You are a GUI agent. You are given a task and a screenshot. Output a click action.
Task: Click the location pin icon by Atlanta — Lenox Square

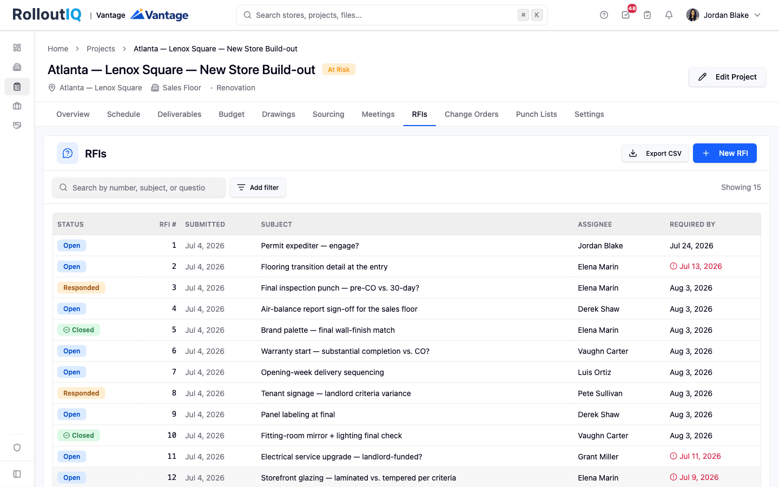pyautogui.click(x=52, y=88)
